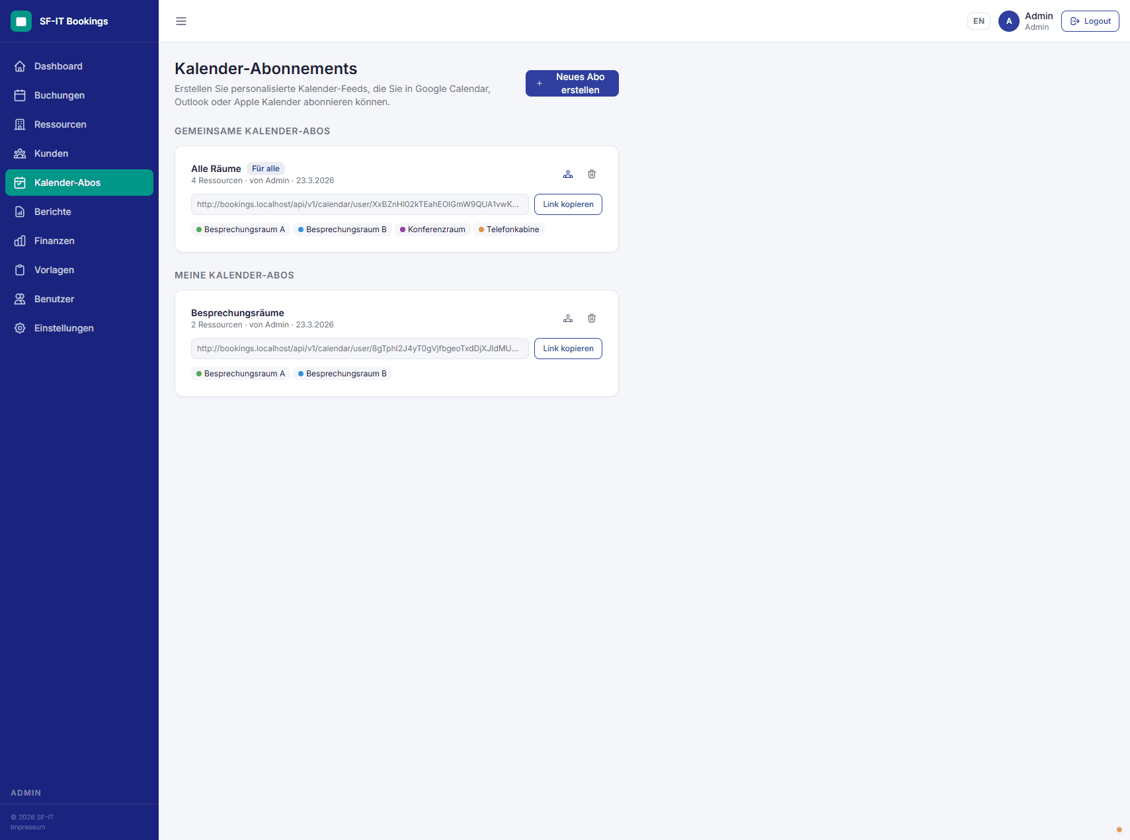
Task: Click the Berichte document icon
Action: 20,212
